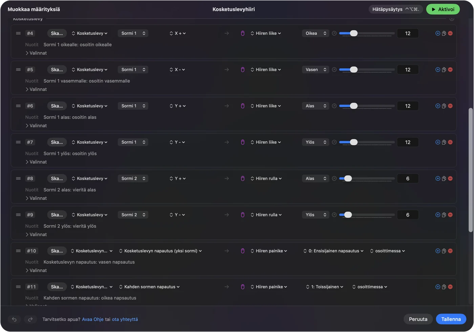Duplicate mapping row #8

tap(444, 178)
